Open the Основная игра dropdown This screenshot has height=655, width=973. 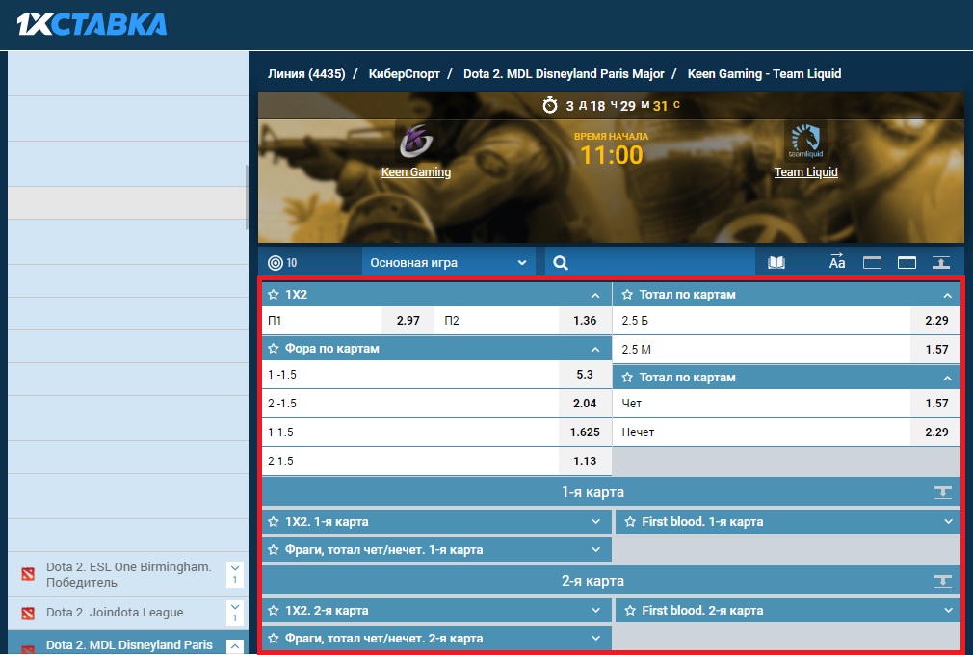pos(449,262)
